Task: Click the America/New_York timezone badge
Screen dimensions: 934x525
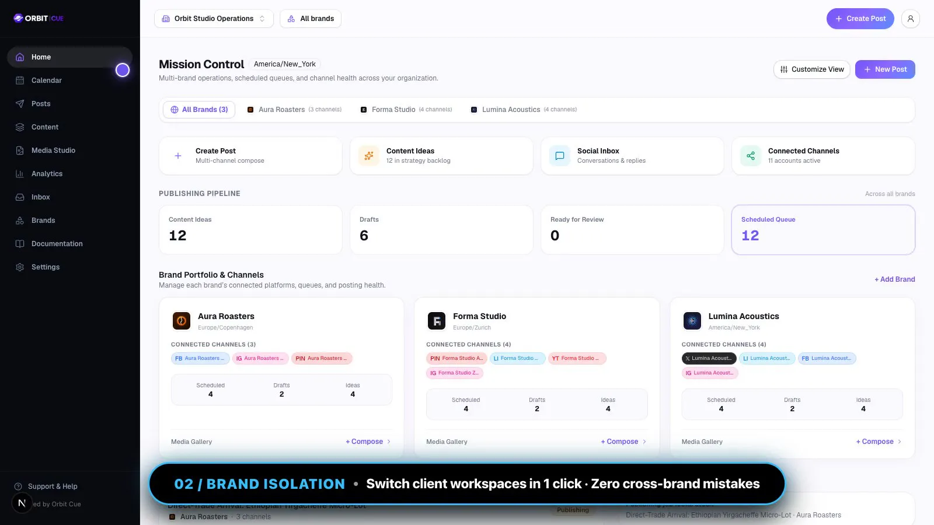Action: click(x=285, y=64)
